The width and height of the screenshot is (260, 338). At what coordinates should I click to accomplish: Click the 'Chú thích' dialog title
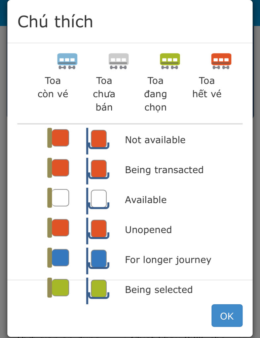[x=55, y=21]
